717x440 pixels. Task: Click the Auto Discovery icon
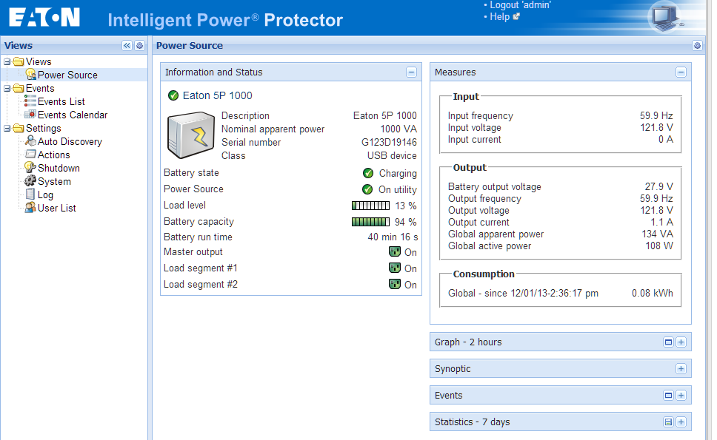pyautogui.click(x=30, y=141)
